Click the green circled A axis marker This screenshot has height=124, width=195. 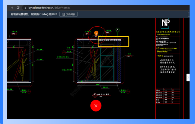117,30
